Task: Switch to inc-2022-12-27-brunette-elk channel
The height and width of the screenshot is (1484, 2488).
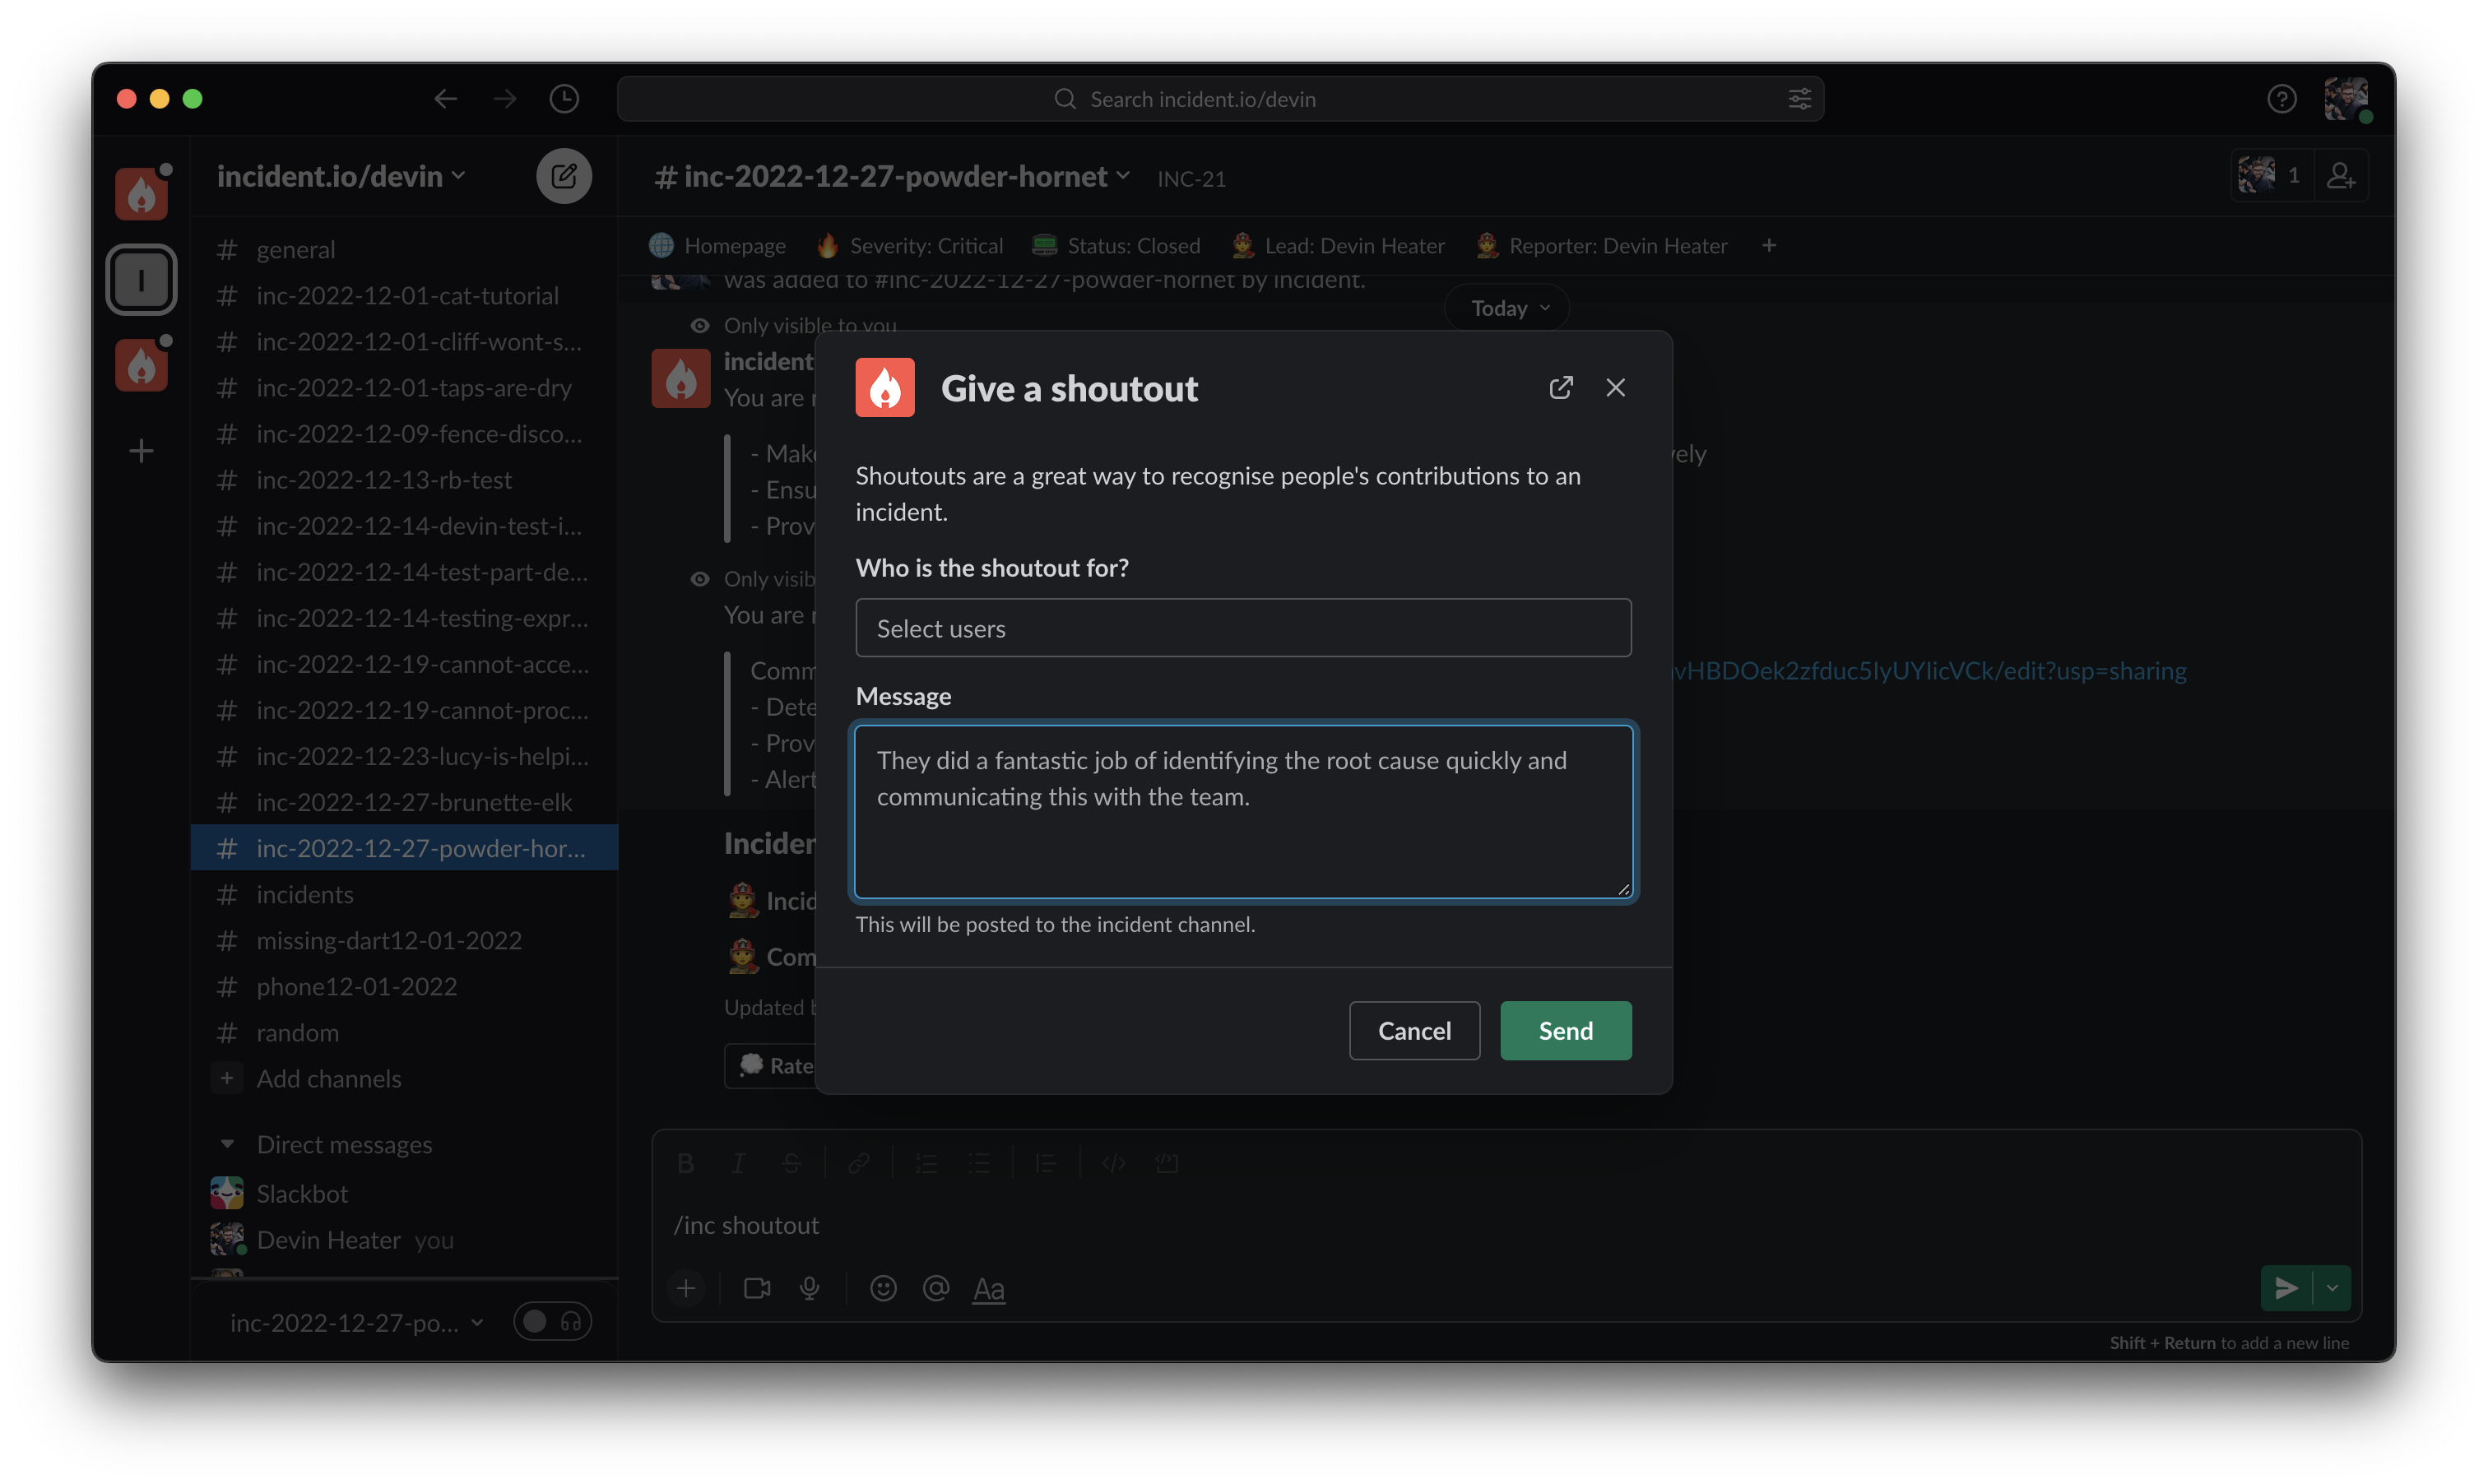Action: [x=413, y=802]
